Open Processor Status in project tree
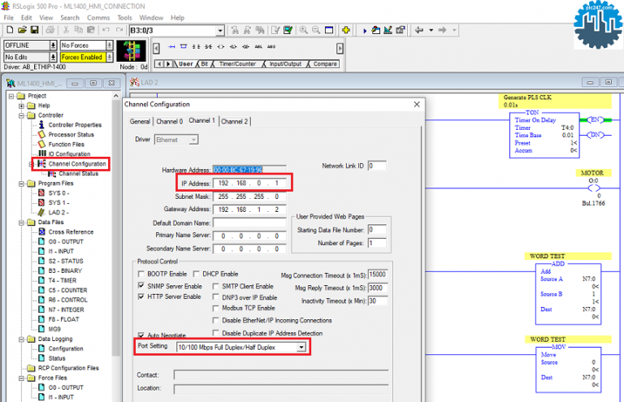Viewport: 624px width, 402px height. (x=71, y=134)
